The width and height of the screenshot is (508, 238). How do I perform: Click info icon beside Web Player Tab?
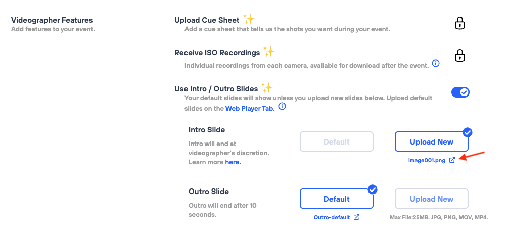[x=283, y=107]
